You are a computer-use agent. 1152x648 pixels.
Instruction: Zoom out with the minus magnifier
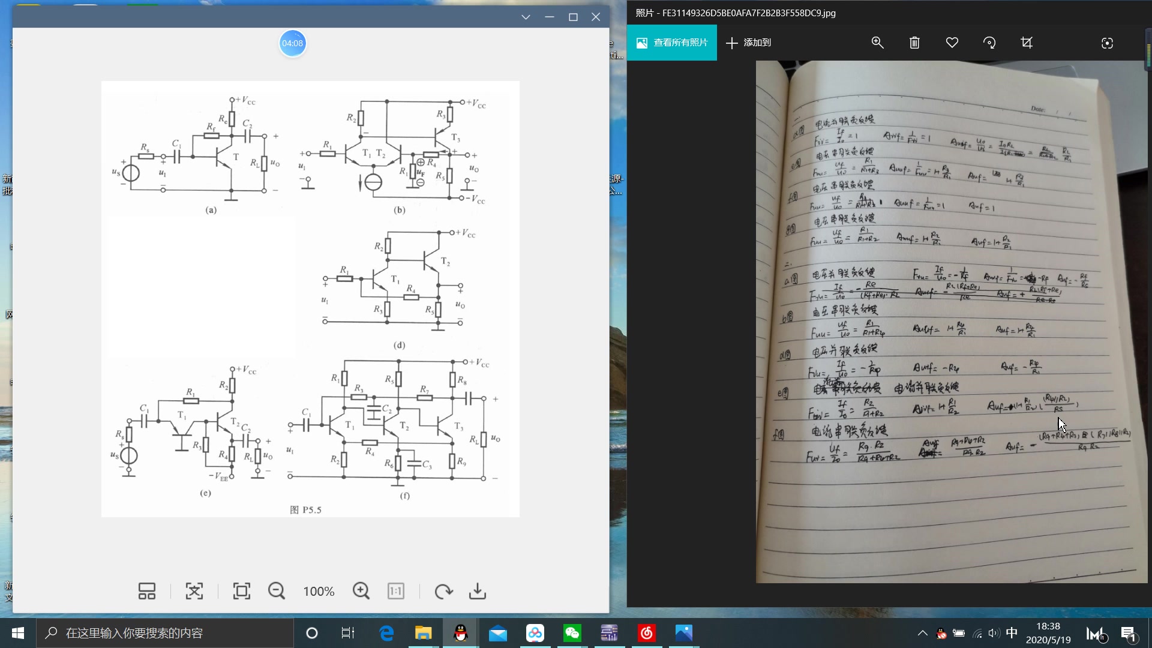pos(277,591)
